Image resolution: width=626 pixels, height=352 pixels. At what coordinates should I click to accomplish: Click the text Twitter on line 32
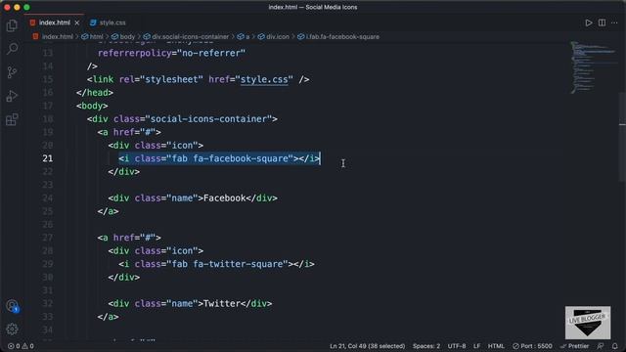[222, 303]
